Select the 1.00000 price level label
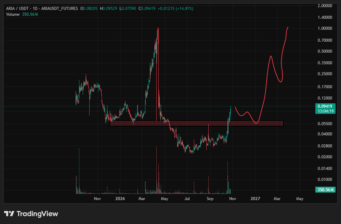341x224 pixels. pyautogui.click(x=325, y=28)
